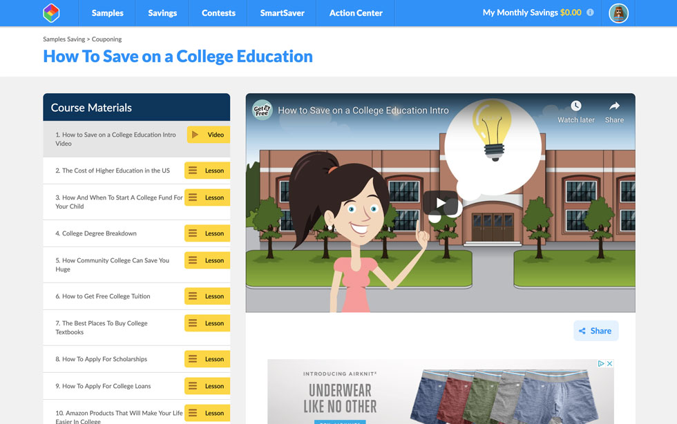Viewport: 677px width, 424px height.
Task: Click the AirKnit underwear ad banner
Action: [x=440, y=394]
